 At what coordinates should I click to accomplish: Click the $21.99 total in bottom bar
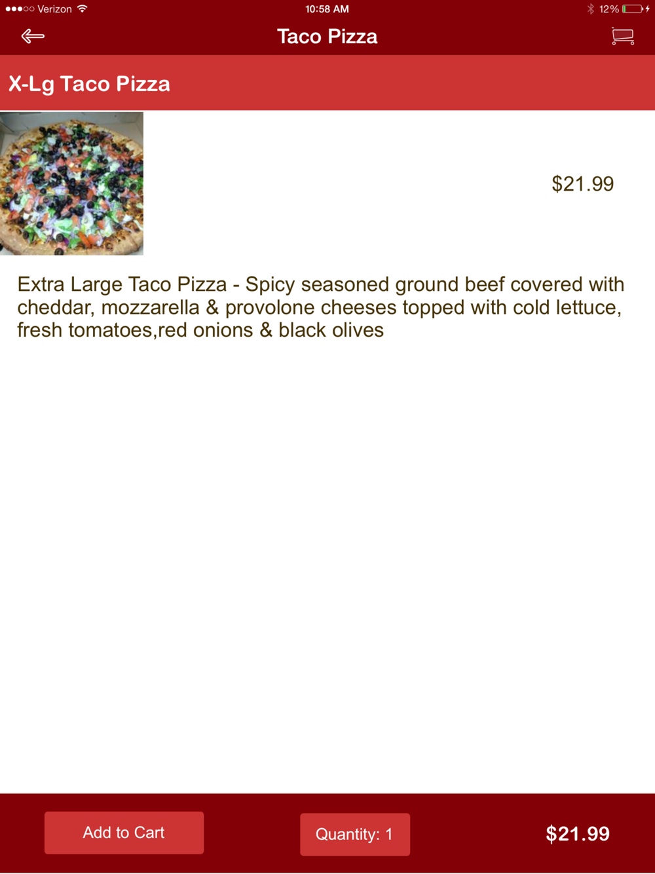pos(578,833)
